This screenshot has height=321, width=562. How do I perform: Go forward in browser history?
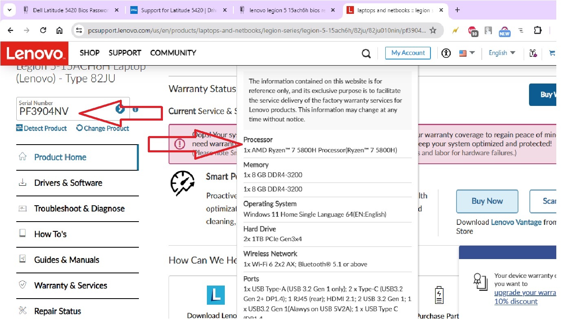click(27, 30)
